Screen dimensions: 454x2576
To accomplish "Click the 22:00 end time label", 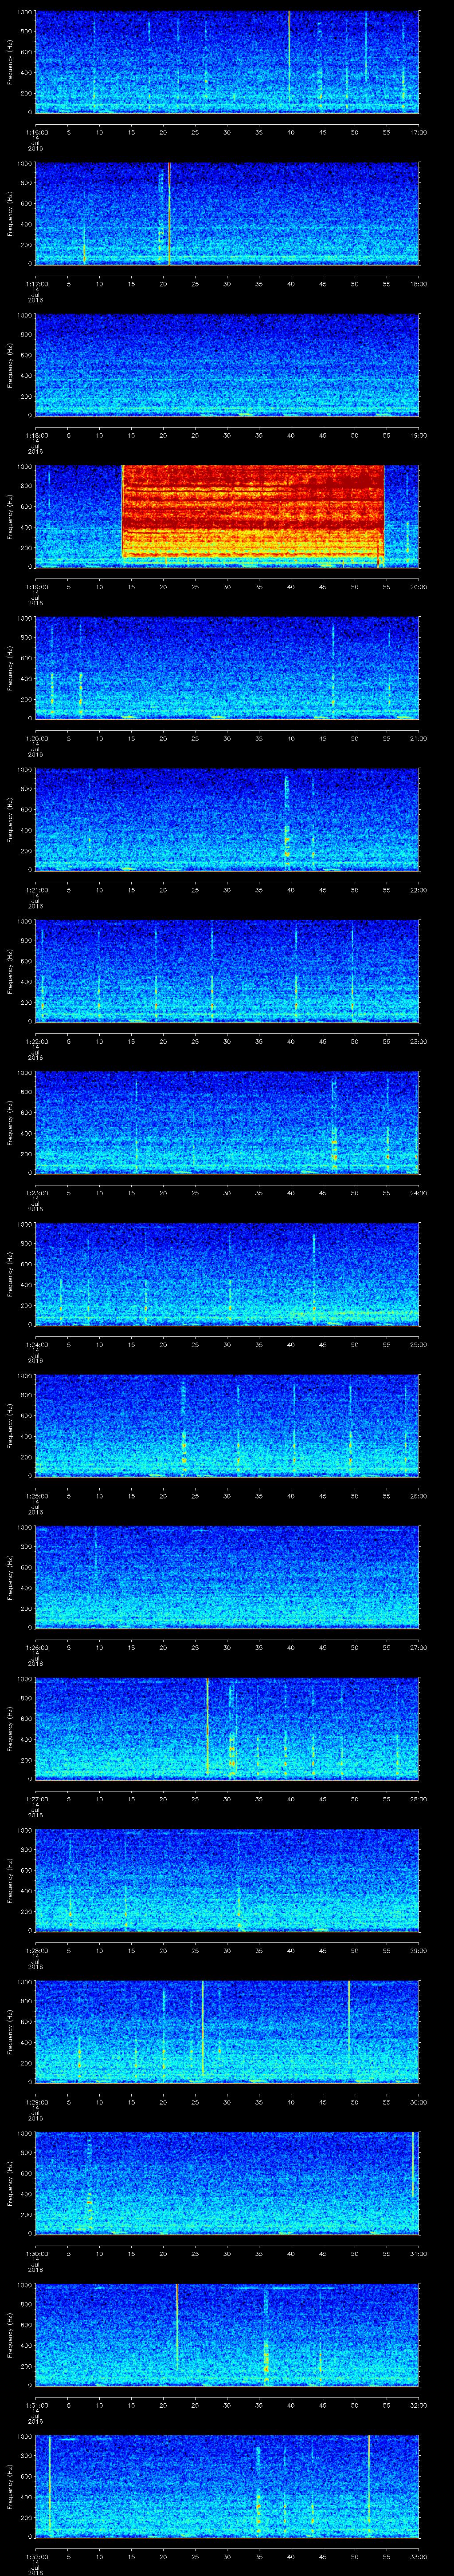I will click(x=418, y=890).
